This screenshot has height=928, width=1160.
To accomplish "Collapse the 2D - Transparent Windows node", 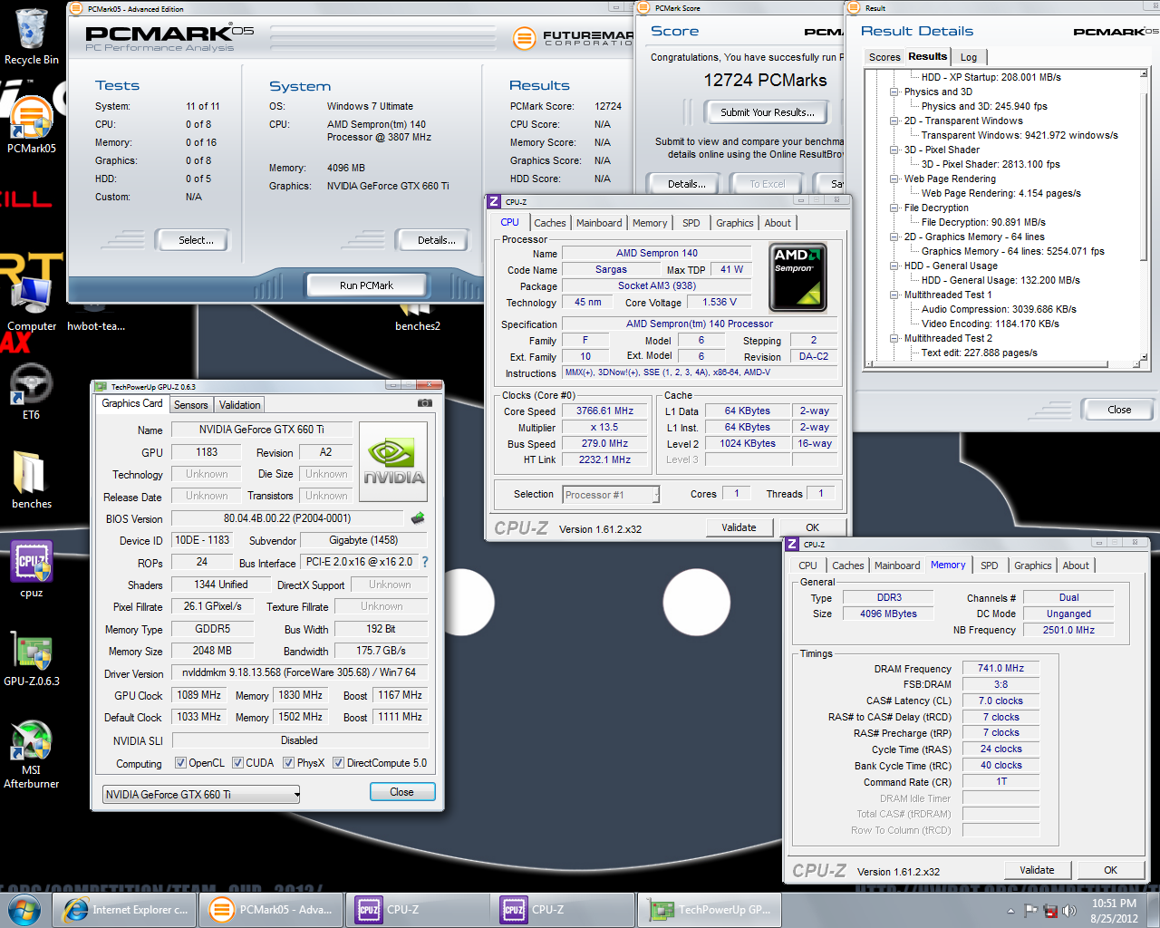I will pos(894,121).
